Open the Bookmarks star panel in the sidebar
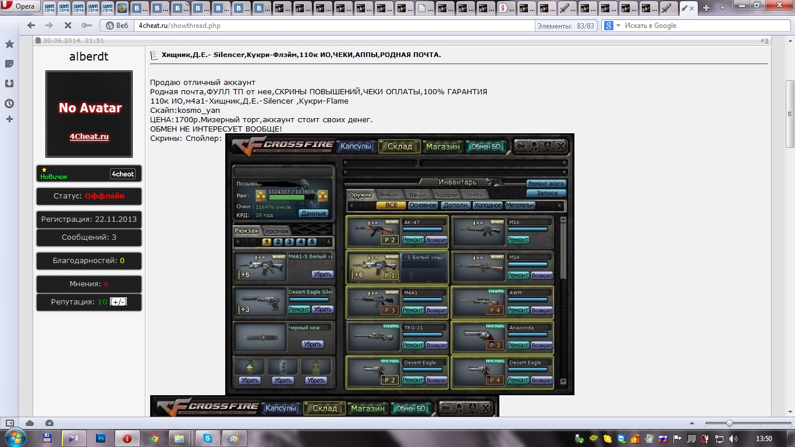 pyautogui.click(x=9, y=44)
